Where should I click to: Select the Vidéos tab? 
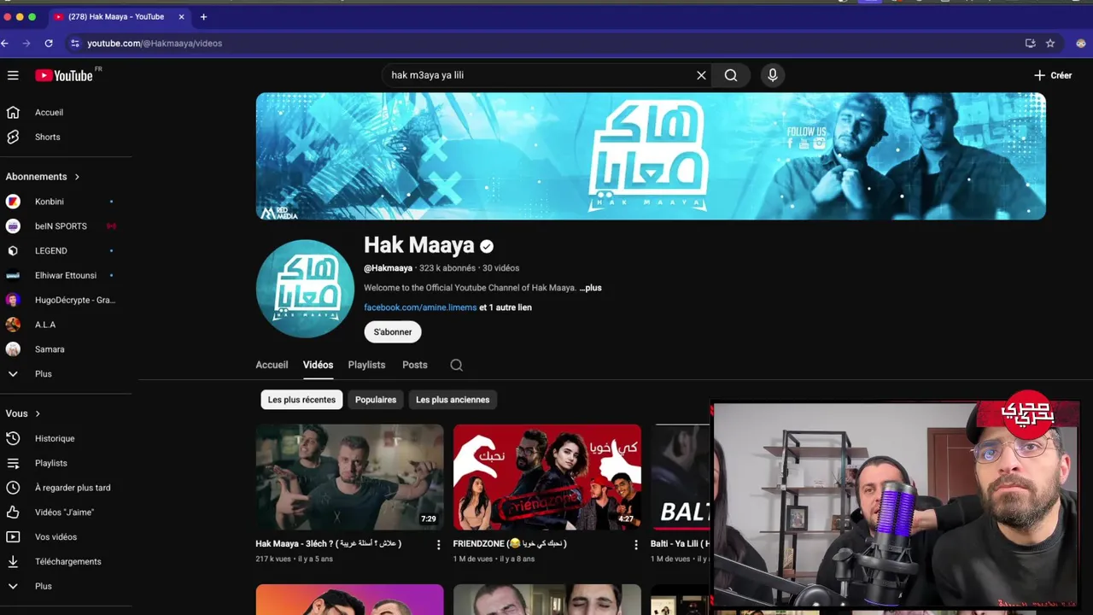tap(318, 365)
